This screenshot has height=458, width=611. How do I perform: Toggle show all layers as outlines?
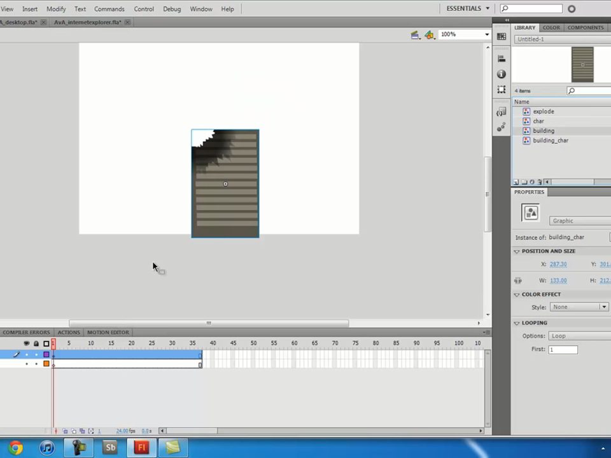coord(46,343)
